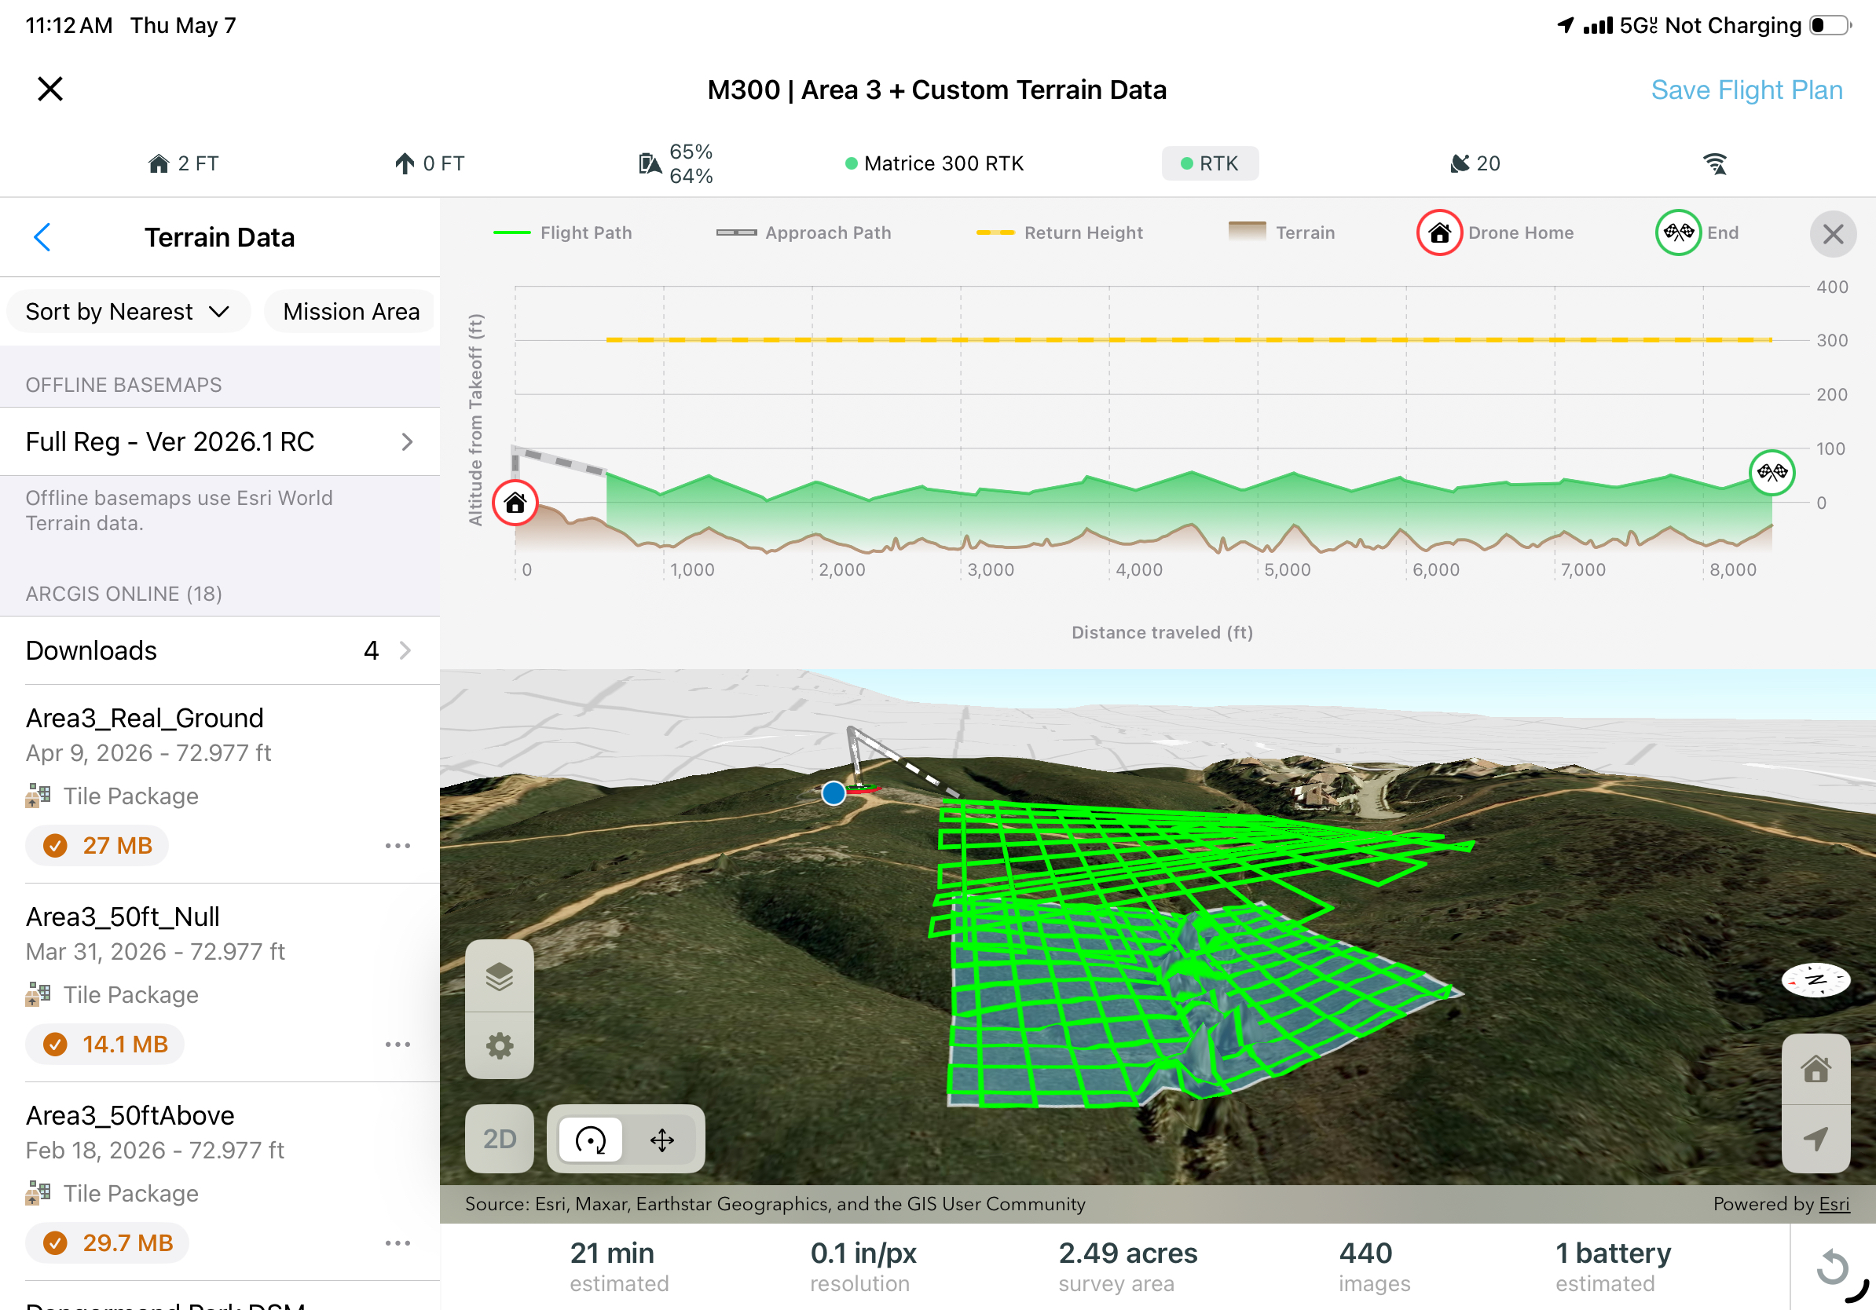Tap the altitude 0 FT arrow indicator
This screenshot has width=1876, height=1310.
click(430, 163)
